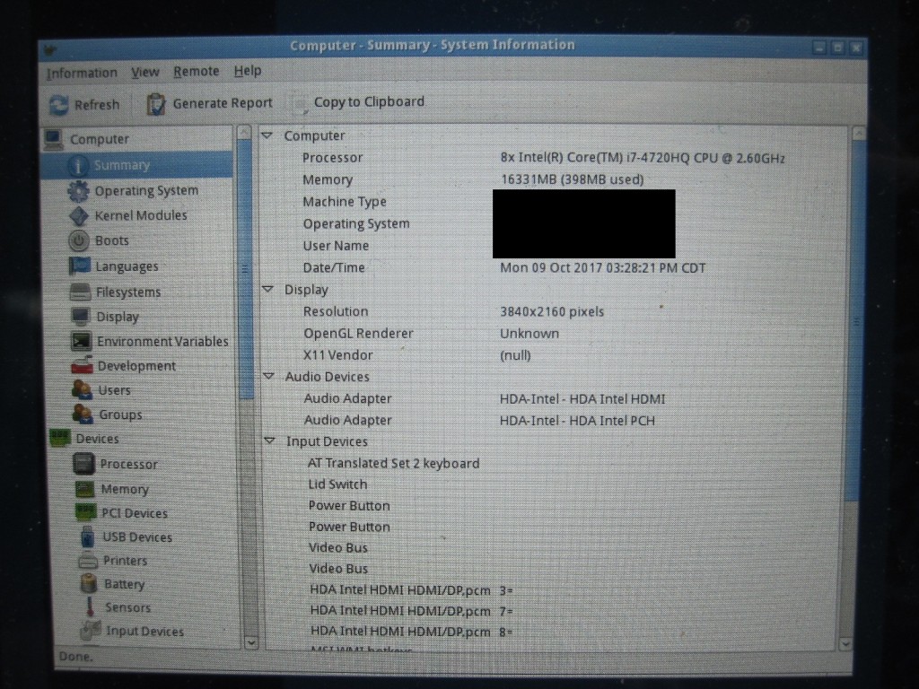Click the Processor chip icon in sidebar
The image size is (919, 689).
(x=83, y=464)
